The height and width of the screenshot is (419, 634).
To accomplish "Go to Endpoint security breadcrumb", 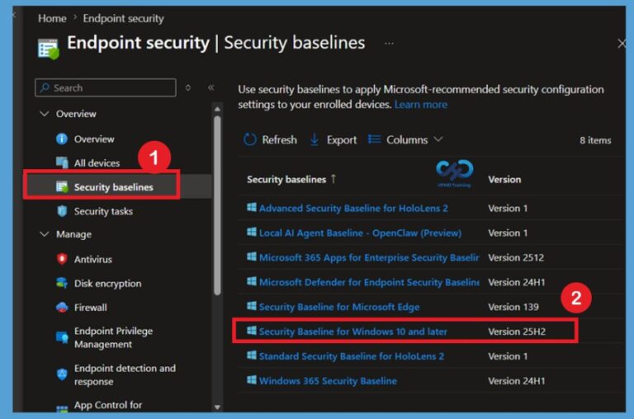I will tap(123, 18).
